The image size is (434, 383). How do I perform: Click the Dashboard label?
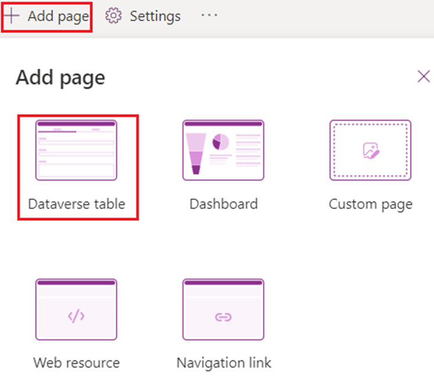pos(224,204)
